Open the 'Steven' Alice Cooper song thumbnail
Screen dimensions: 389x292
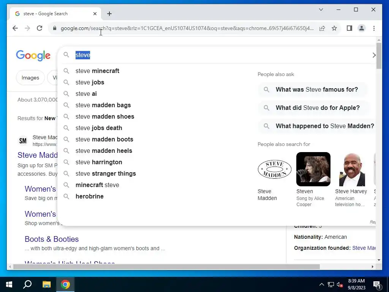coord(313,169)
